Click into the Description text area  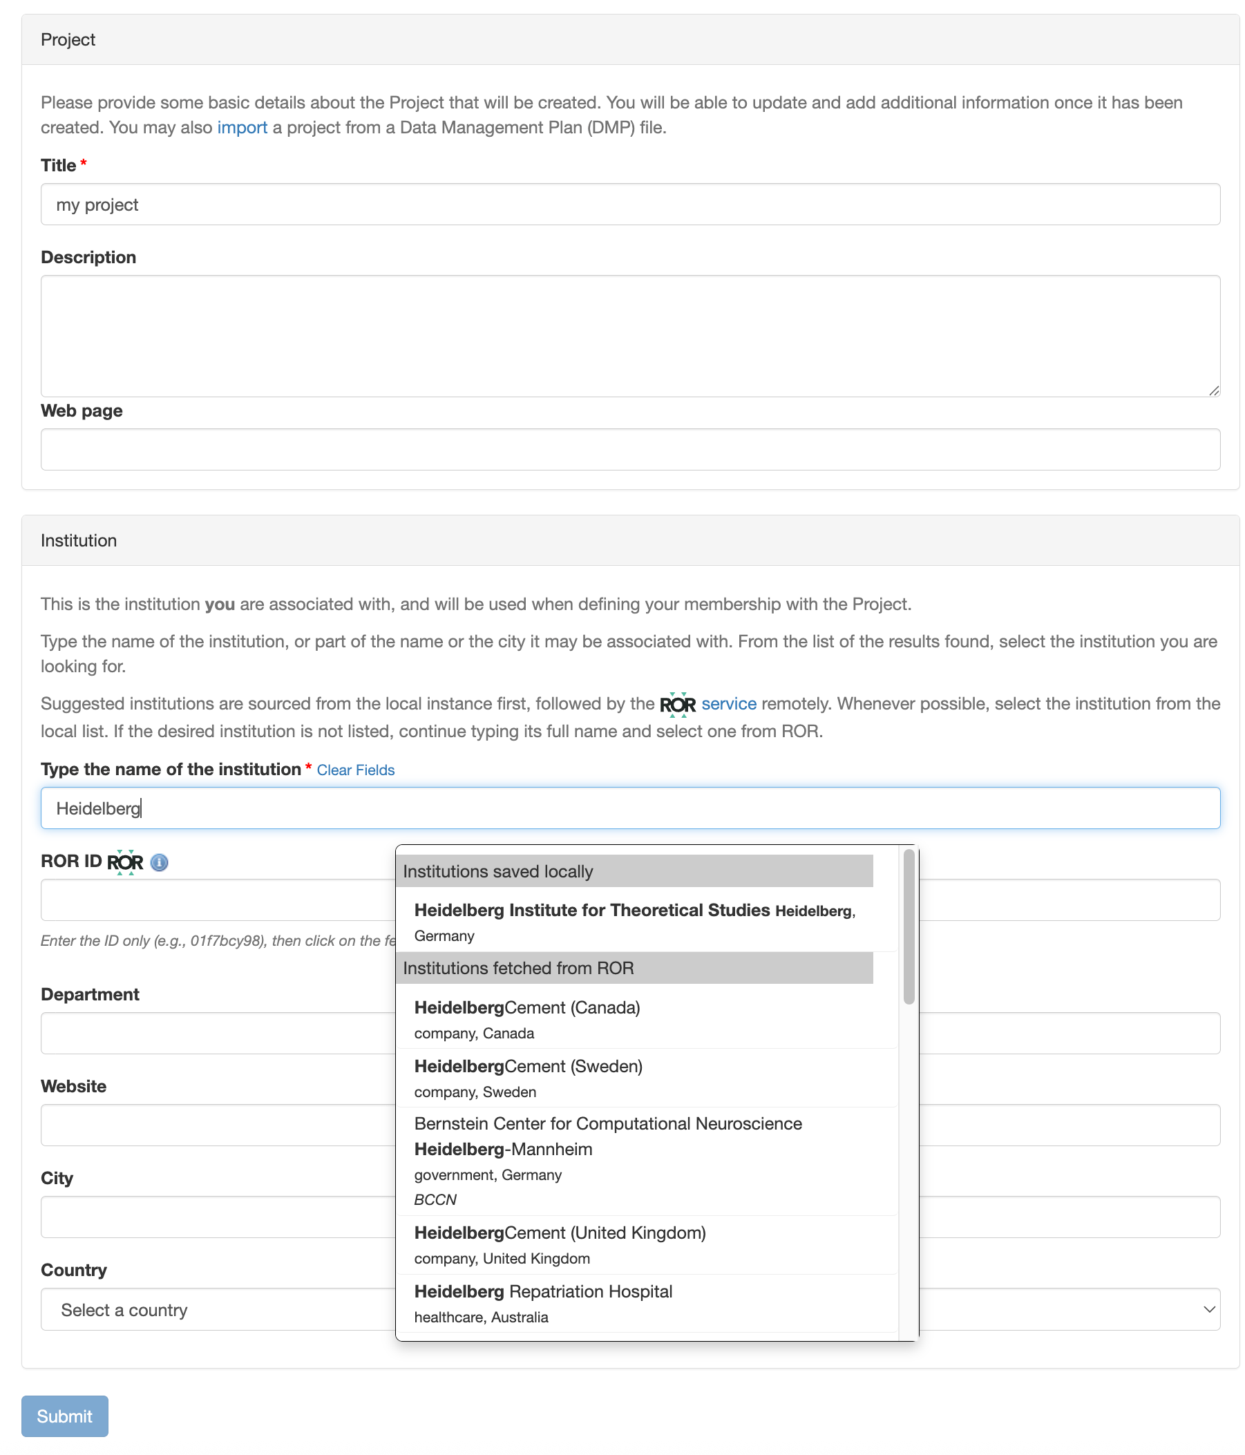[x=630, y=336]
